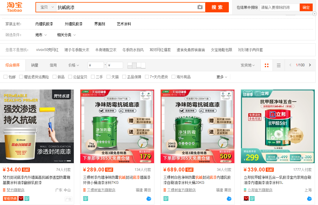Click Wangwang chat icon on ¥339.00 product
The width and height of the screenshot is (318, 205).
[x=309, y=199]
